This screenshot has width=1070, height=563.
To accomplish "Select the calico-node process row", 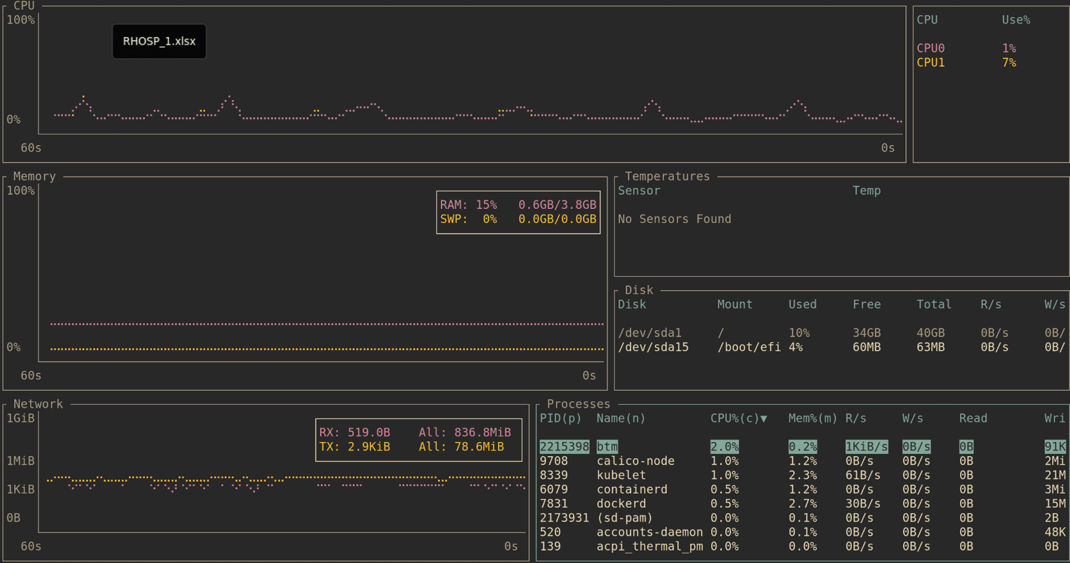I will (635, 461).
